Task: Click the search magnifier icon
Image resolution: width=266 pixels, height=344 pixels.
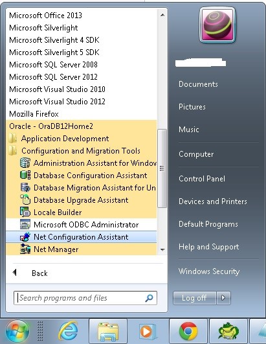Action: click(x=150, y=298)
